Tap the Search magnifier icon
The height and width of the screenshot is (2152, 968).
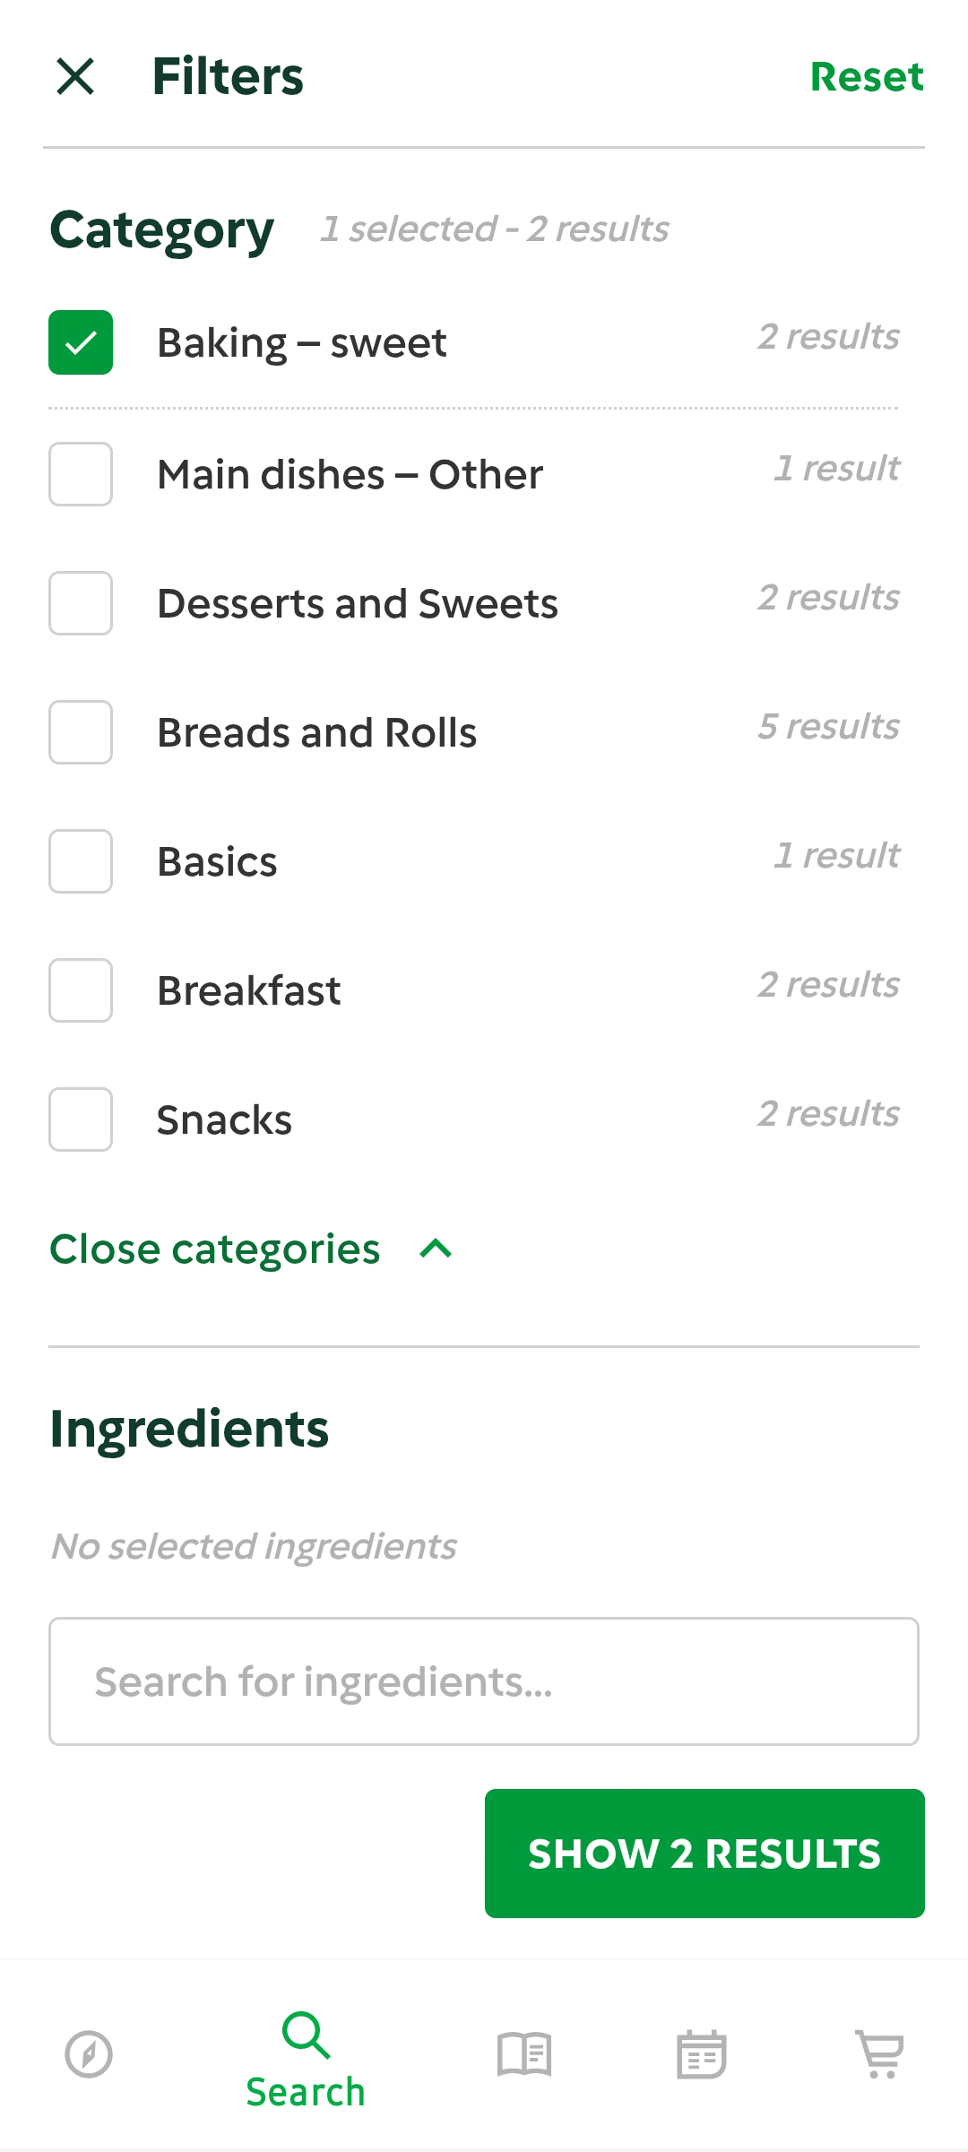click(306, 2035)
